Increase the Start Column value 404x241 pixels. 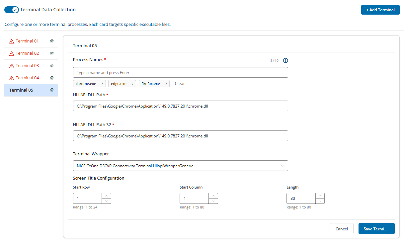pos(213,196)
